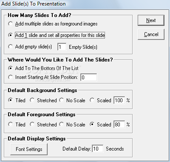The image size is (170, 162).
Task: Click the foreground scale percent field
Action: [119, 125]
